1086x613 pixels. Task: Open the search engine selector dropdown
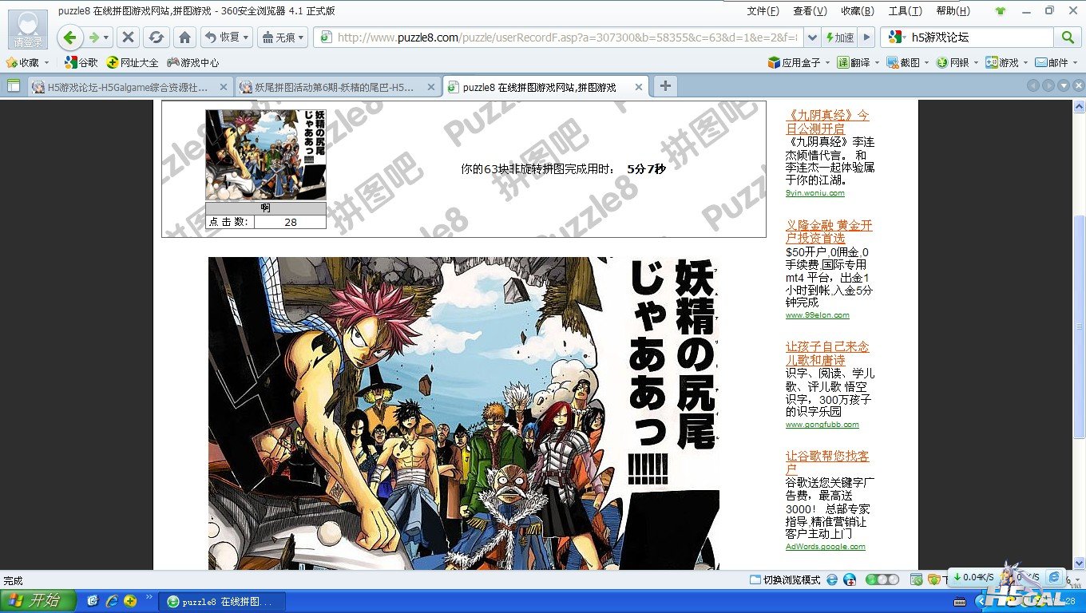[x=896, y=38]
